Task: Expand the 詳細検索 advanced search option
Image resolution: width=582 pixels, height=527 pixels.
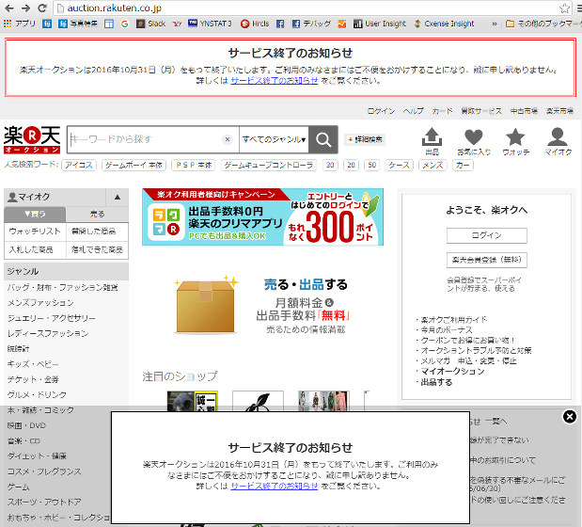Action: pyautogui.click(x=364, y=139)
